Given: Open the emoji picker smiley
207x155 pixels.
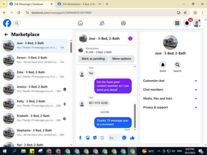Looking at the screenshot, I should (124, 138).
